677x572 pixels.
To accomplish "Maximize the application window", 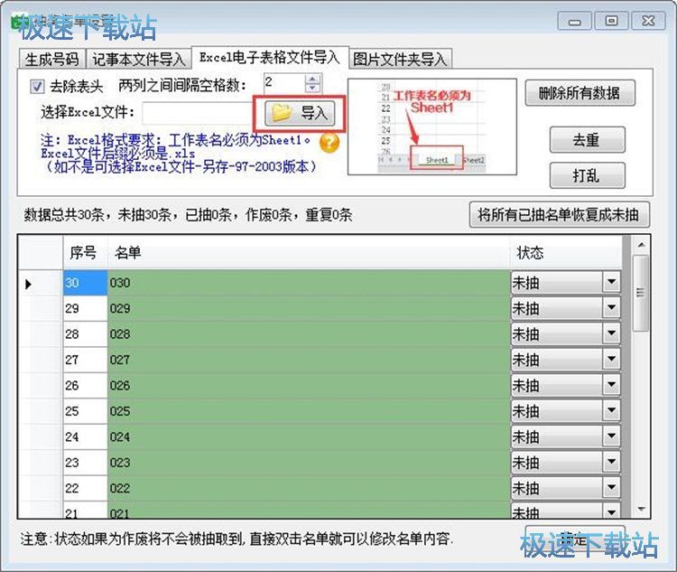I will (611, 21).
